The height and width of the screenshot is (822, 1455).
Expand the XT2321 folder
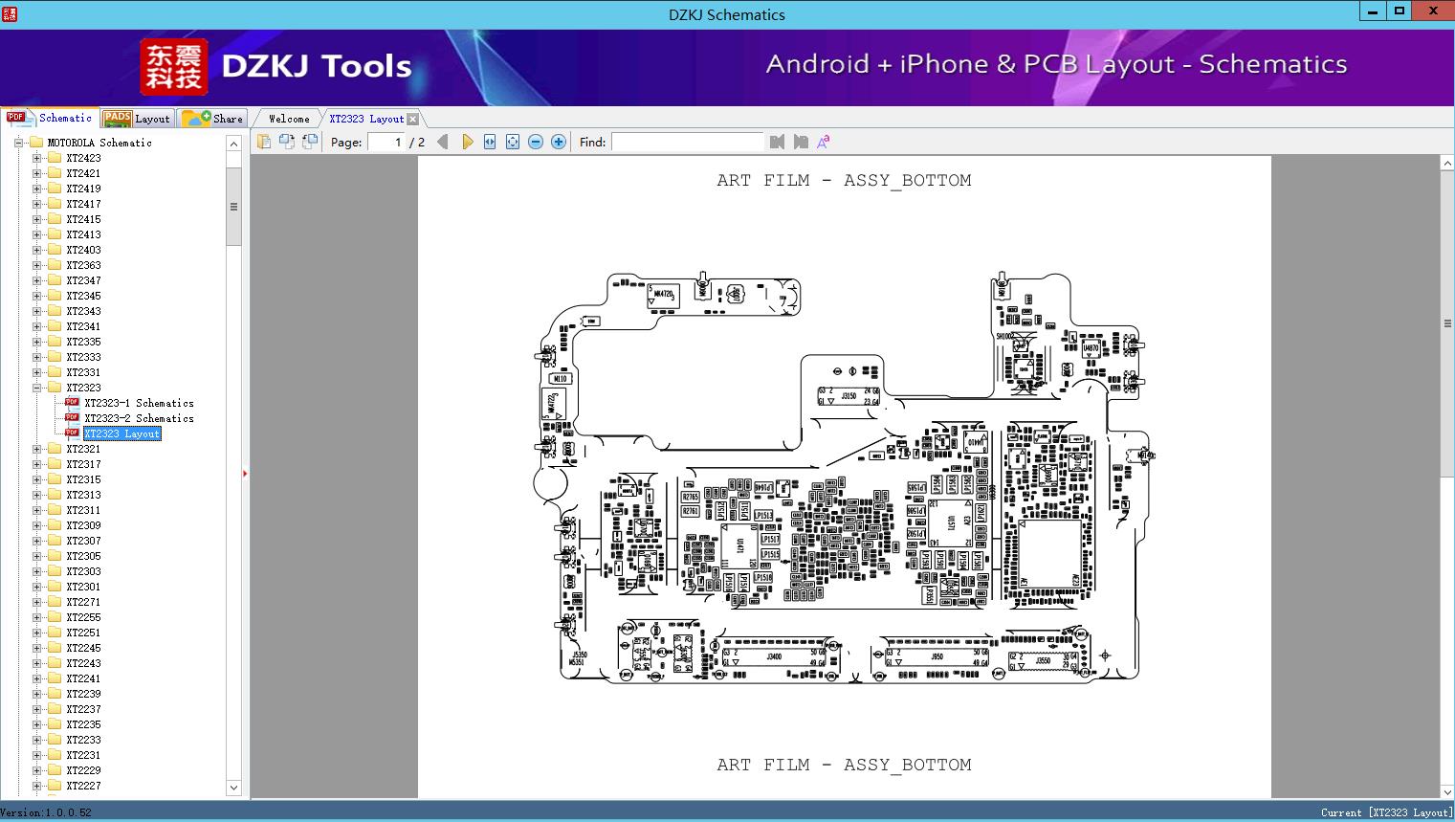37,449
